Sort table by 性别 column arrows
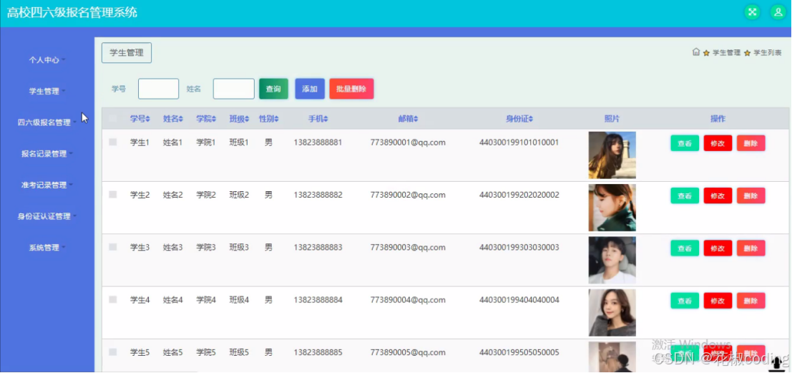This screenshot has width=792, height=373. [276, 120]
